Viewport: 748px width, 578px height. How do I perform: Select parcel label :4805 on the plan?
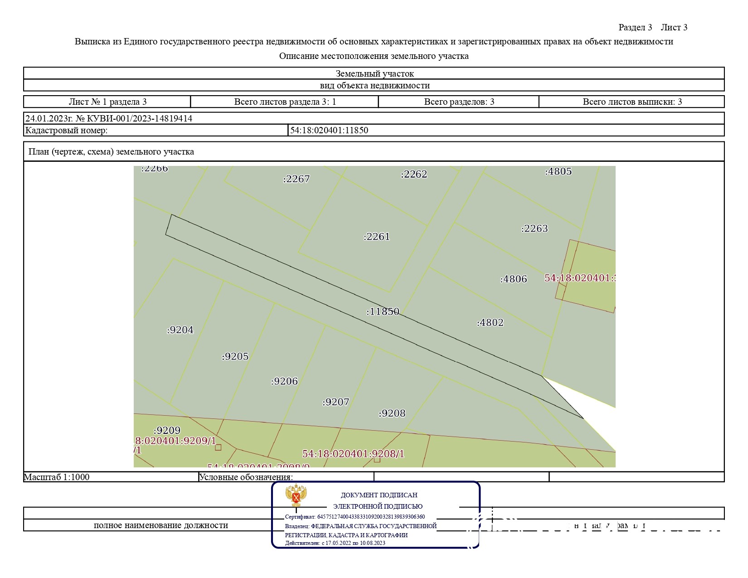point(558,172)
